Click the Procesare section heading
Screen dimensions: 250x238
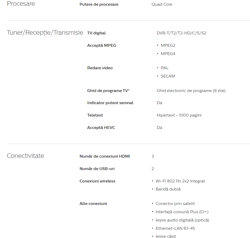[21, 4]
